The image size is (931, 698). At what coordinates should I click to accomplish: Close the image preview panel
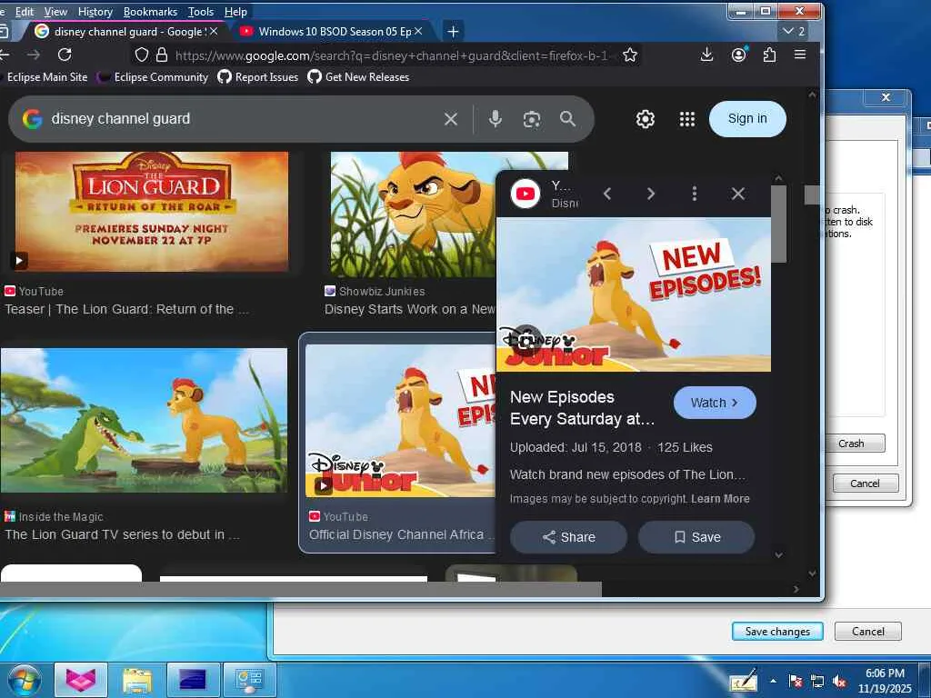pyautogui.click(x=738, y=194)
